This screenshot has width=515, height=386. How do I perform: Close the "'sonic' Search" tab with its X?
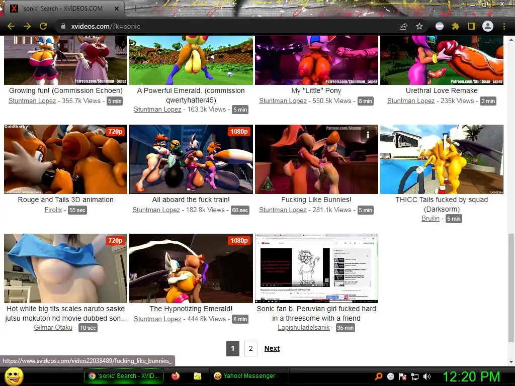[117, 9]
